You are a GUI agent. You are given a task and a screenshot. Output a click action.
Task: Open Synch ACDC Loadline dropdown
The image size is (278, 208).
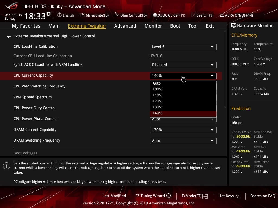pyautogui.click(x=183, y=65)
